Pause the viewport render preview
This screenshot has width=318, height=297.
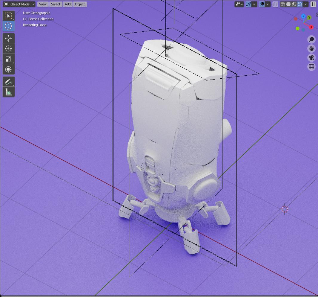313,4
